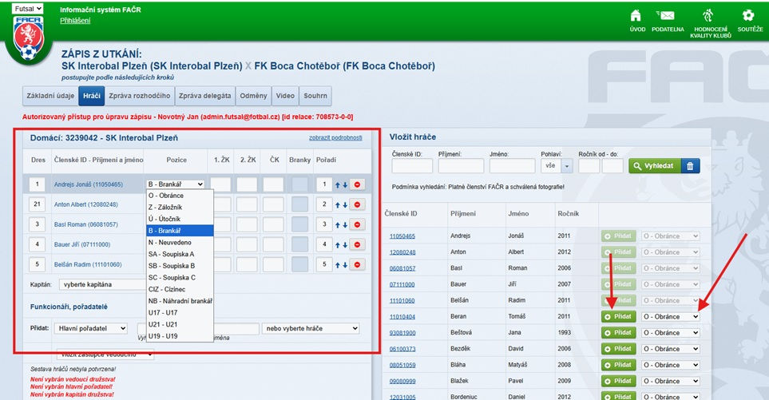The image size is (769, 400).
Task: Click Vyhledat search button
Action: coord(654,166)
